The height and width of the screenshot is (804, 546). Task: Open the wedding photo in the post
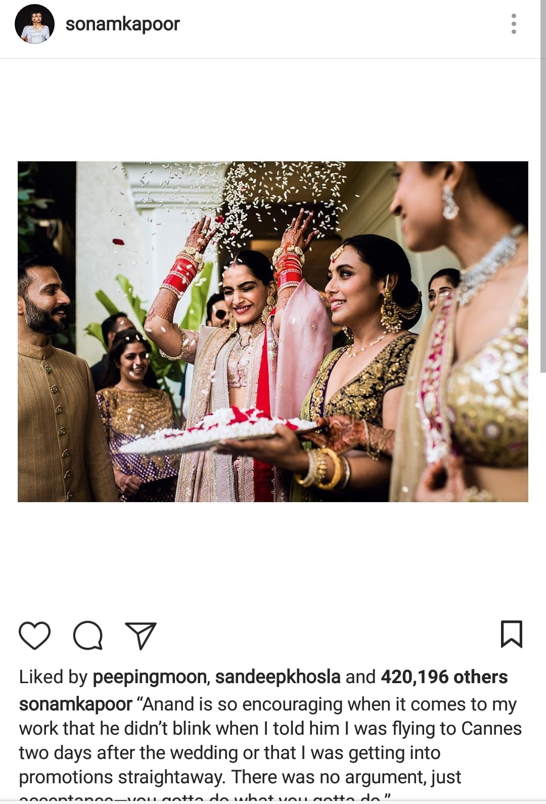click(x=273, y=332)
